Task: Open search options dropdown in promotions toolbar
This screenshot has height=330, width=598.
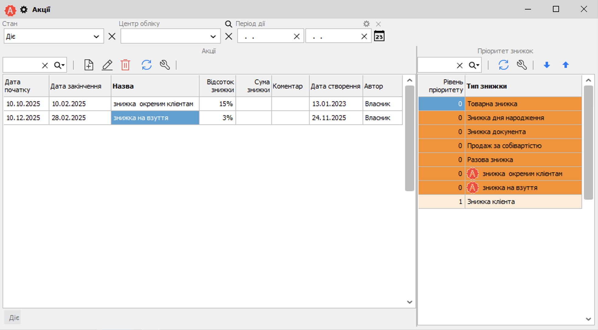Action: click(60, 65)
